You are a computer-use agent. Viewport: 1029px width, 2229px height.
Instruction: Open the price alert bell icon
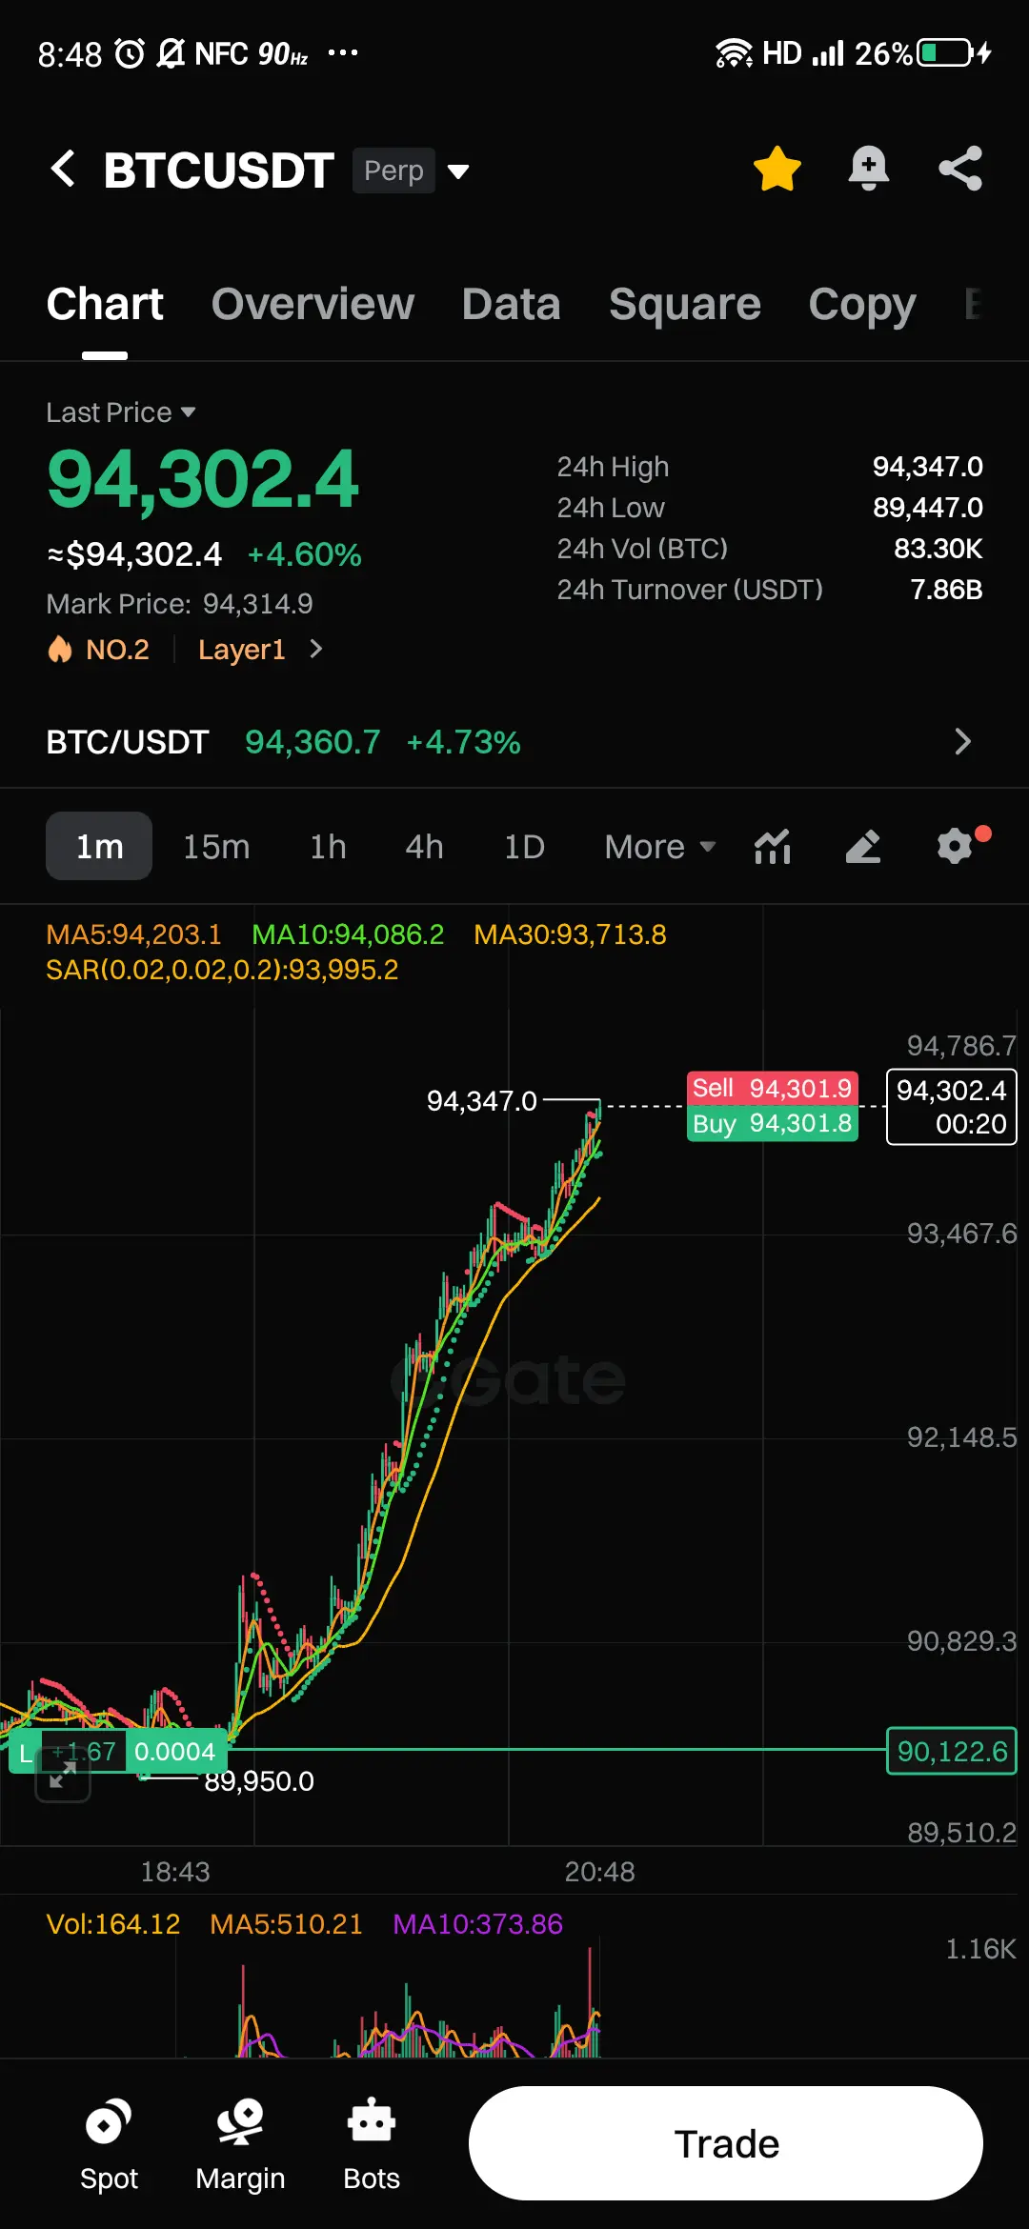point(868,169)
